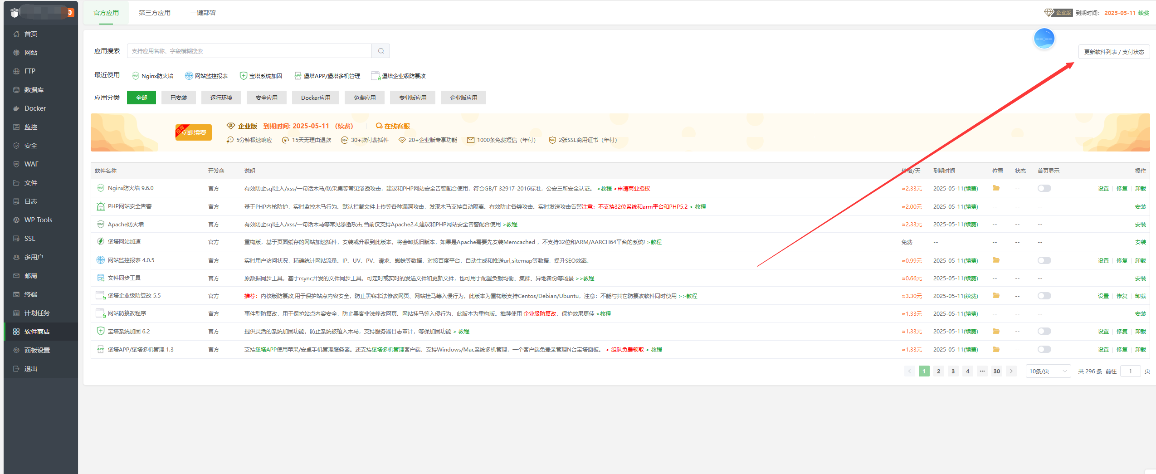Click top-right 续费 link next to expiry date
The height and width of the screenshot is (474, 1156).
[1143, 13]
